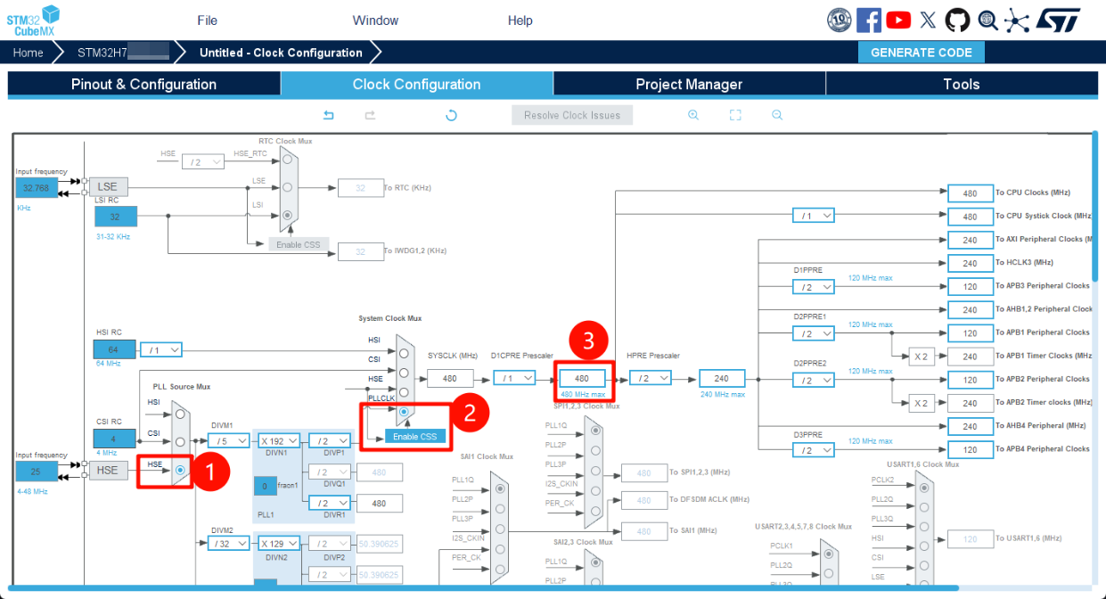Select LSE in RTC Clock Mux
Viewport: 1106px width, 599px height.
click(287, 187)
